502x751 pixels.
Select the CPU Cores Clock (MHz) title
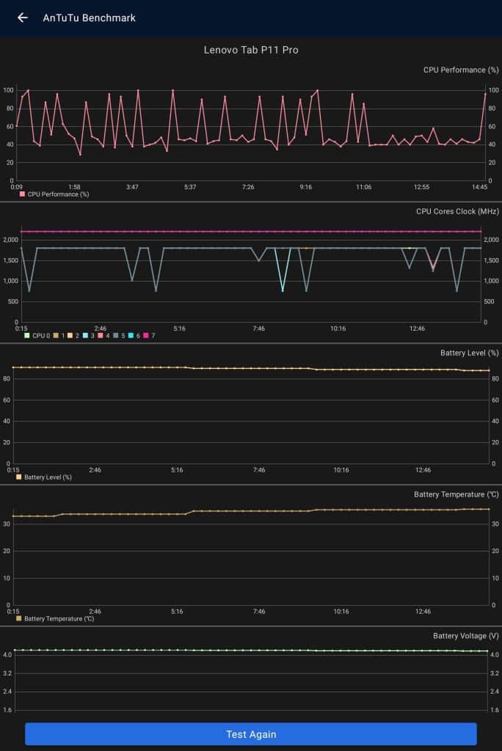coord(457,211)
